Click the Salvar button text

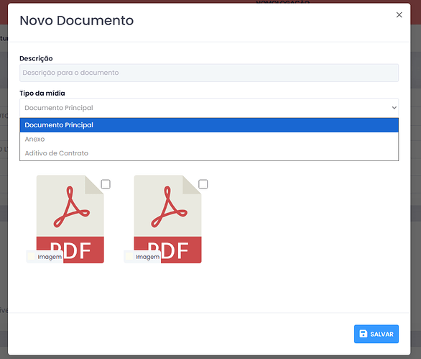pos(381,335)
